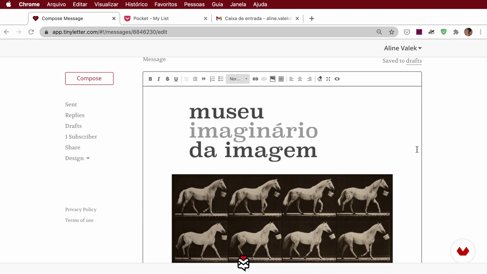The width and height of the screenshot is (487, 274).
Task: Open the Extensions puzzle menu
Action: (x=456, y=32)
